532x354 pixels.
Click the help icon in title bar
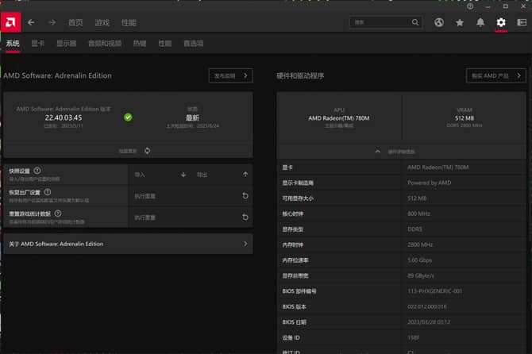point(470,6)
